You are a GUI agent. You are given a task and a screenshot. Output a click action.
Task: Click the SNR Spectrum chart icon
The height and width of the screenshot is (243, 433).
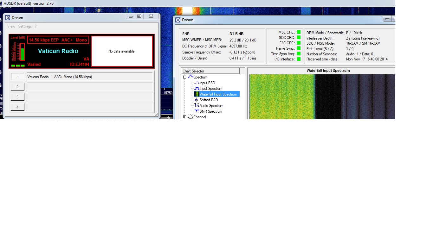click(197, 111)
